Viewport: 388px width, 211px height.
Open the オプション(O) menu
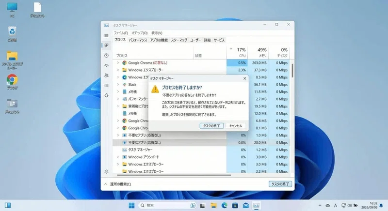pyautogui.click(x=140, y=33)
